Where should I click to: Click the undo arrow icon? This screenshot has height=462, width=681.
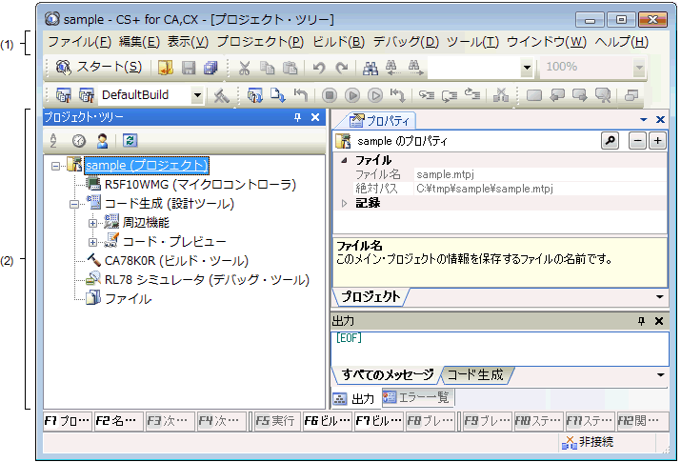(319, 68)
